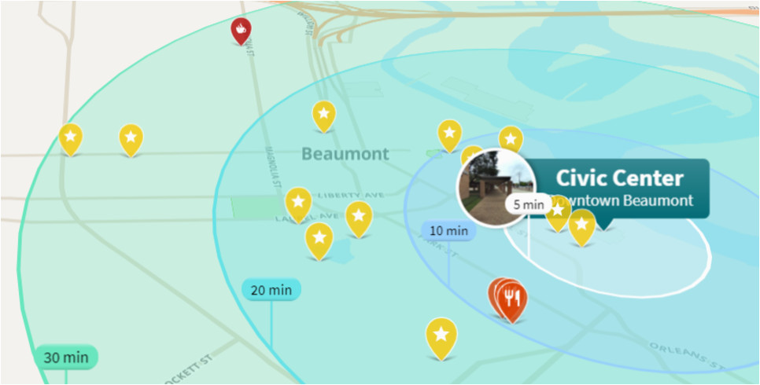Click the star pin above the Civic Center photo
The height and width of the screenshot is (385, 760).
[511, 137]
